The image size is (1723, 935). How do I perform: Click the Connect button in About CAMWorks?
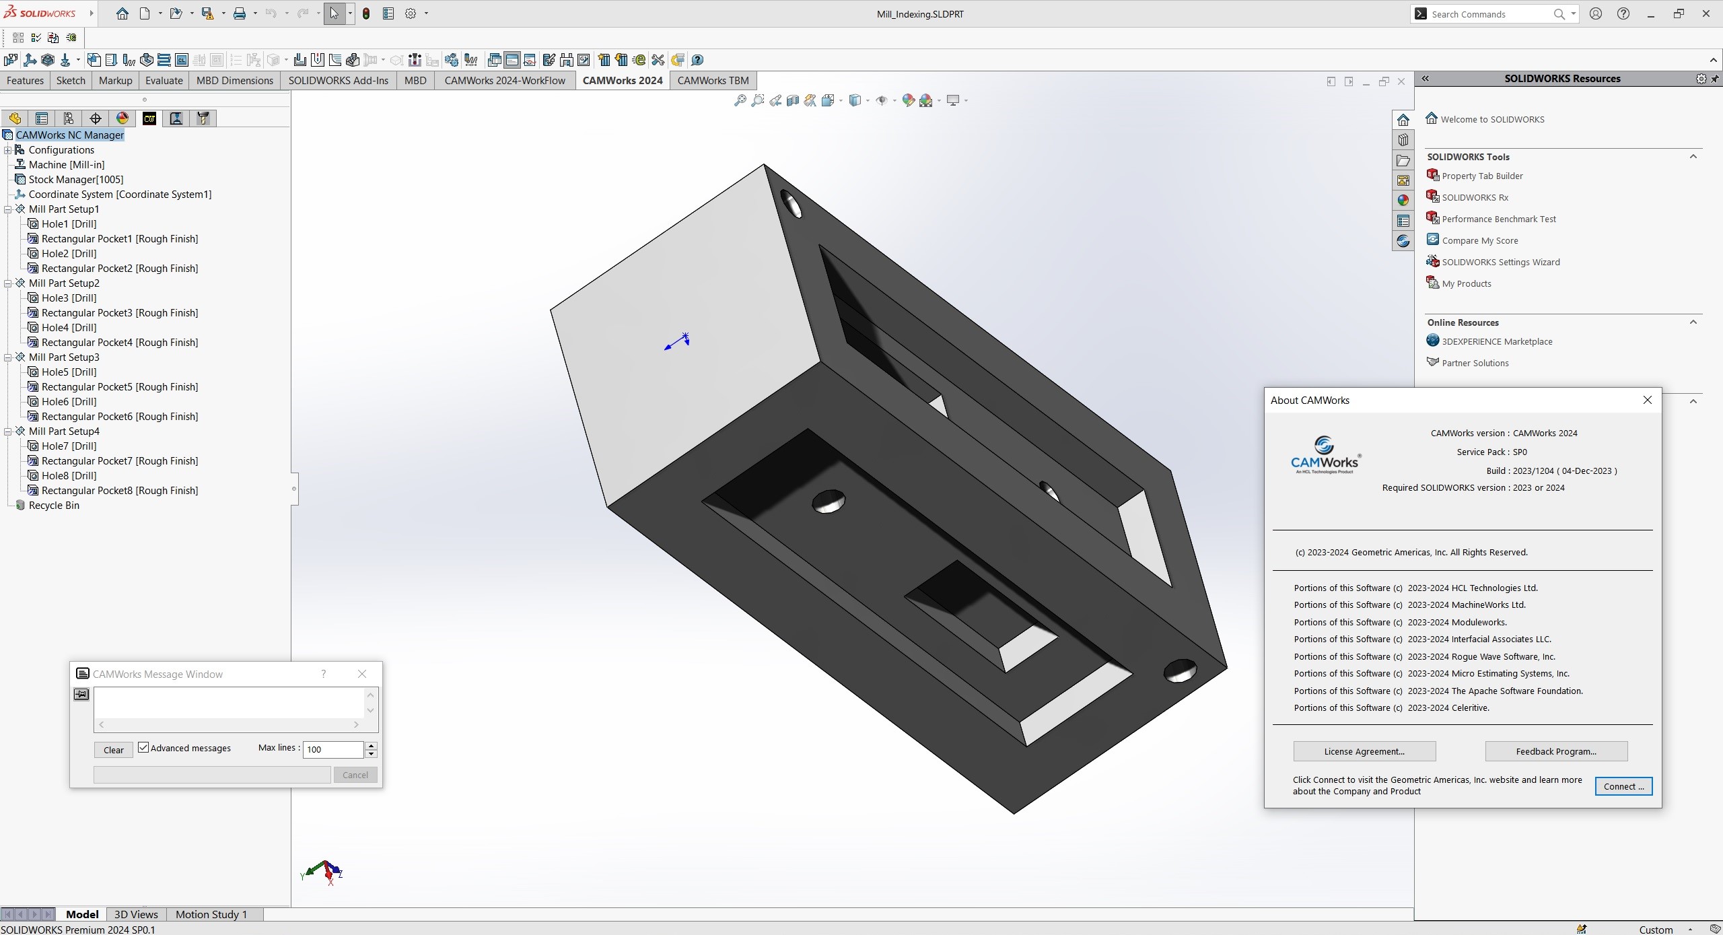(x=1623, y=786)
